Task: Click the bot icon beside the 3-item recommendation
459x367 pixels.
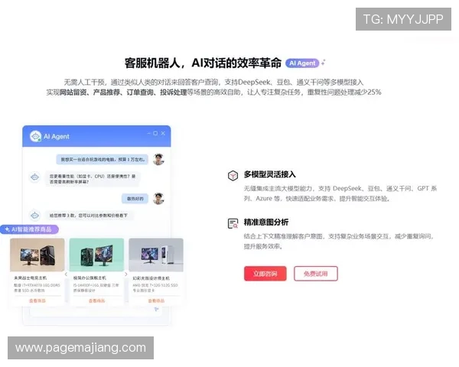Action: point(35,216)
